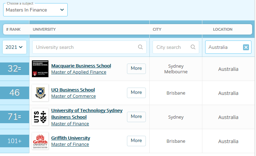Open University of Technology Sydney Business School link
Viewport: 256px width, 156px height.
87,114
